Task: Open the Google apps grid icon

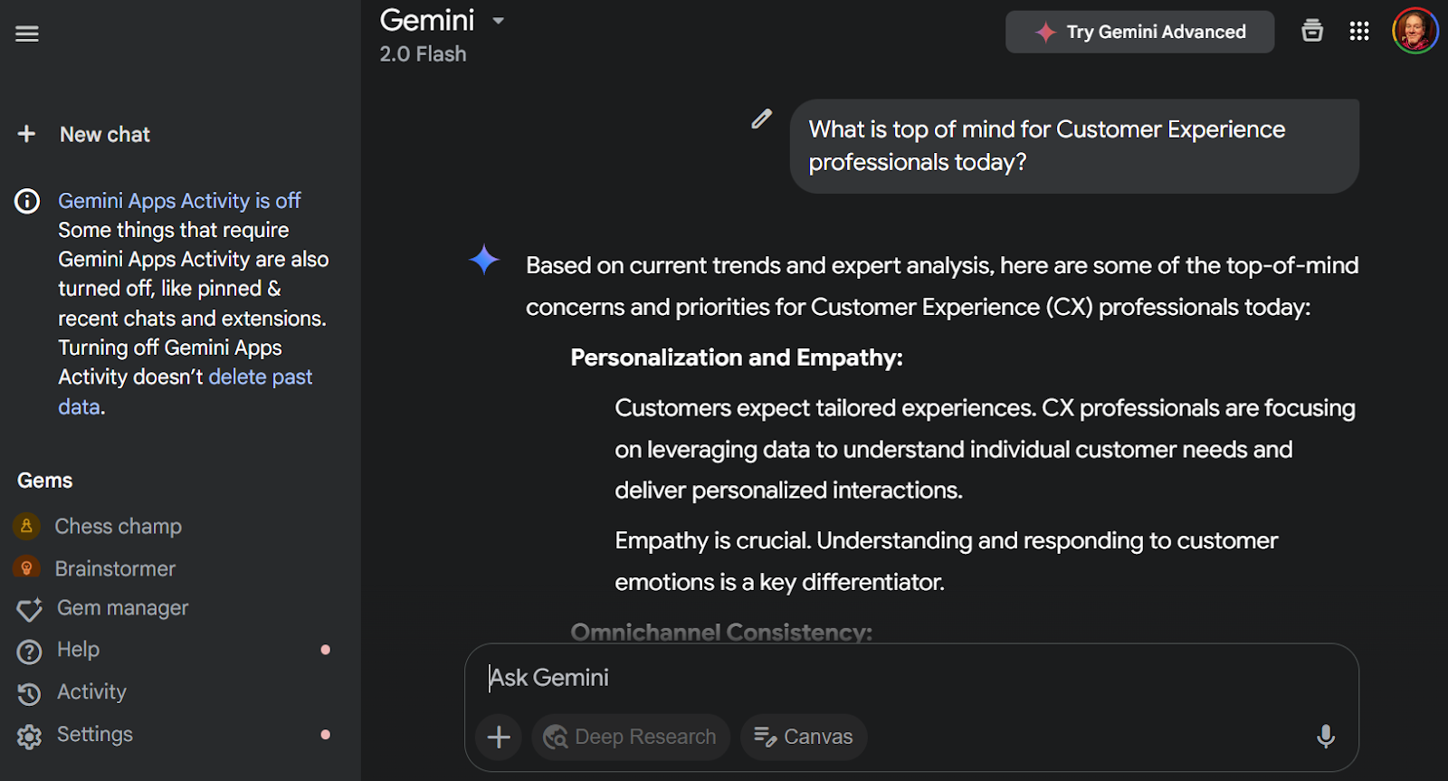Action: pyautogui.click(x=1358, y=32)
